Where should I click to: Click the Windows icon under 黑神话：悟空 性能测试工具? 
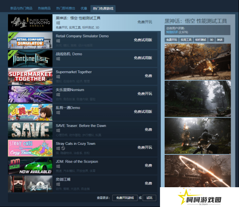pos(58,23)
